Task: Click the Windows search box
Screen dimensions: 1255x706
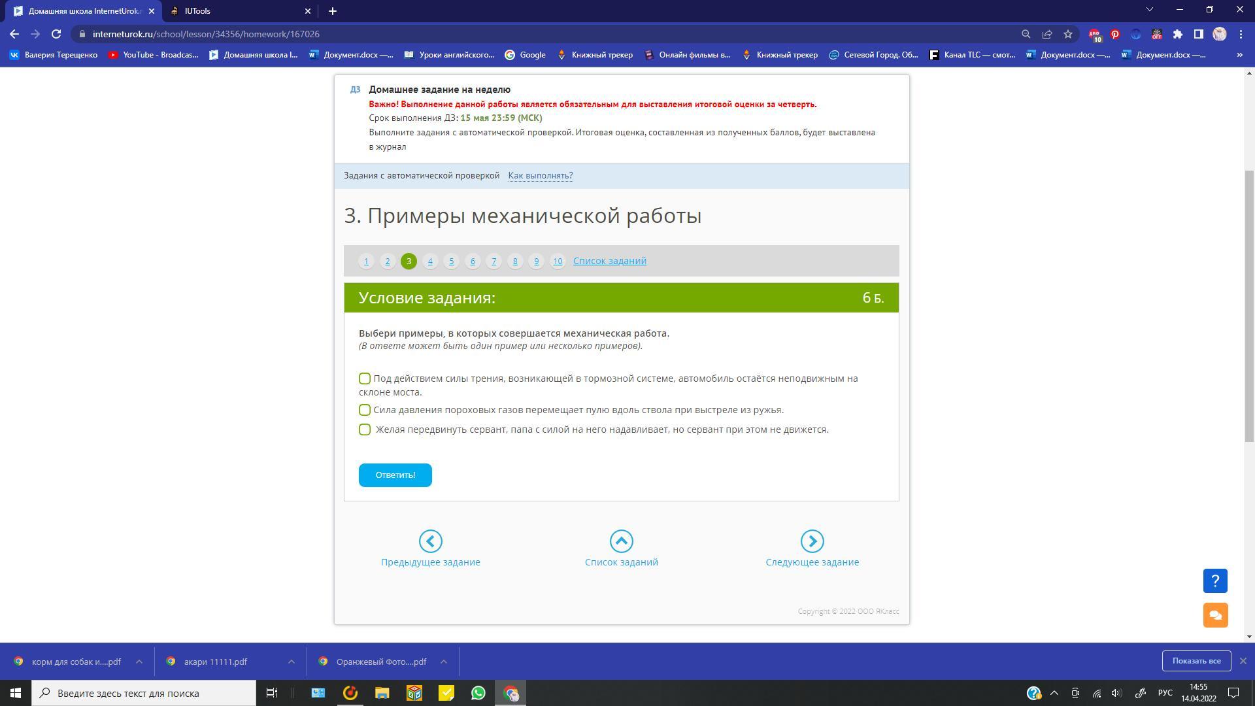Action: tap(144, 693)
